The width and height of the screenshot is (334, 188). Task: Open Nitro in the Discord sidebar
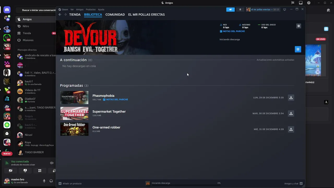tap(35, 26)
